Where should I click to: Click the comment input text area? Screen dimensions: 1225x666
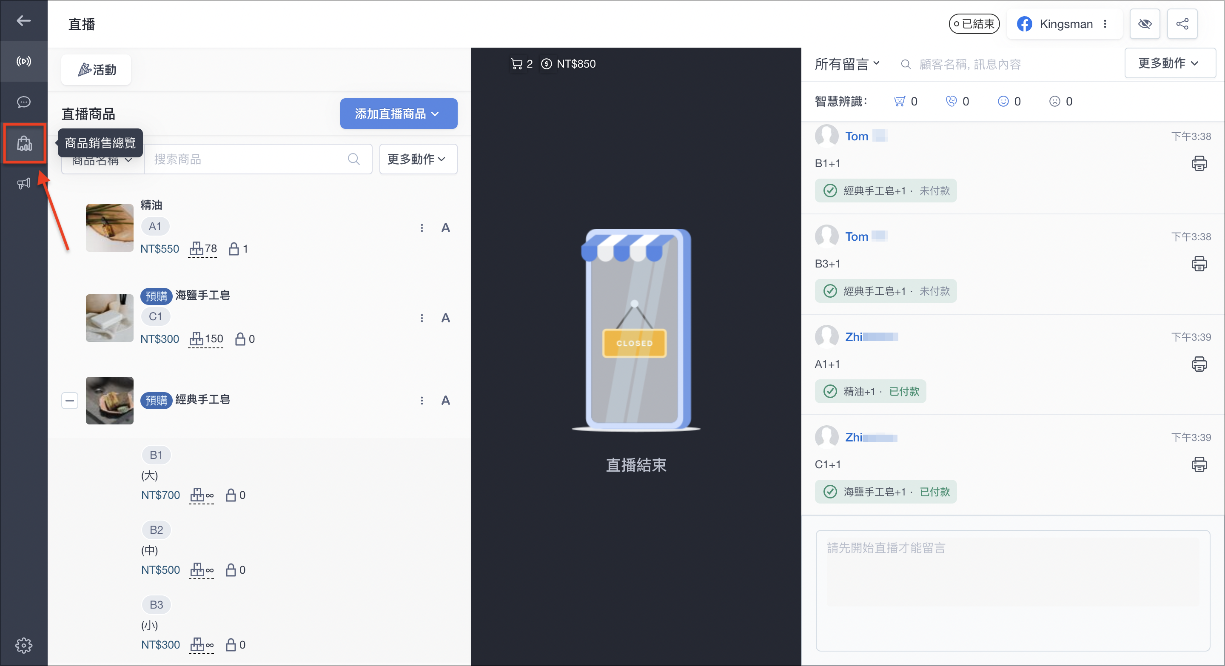pos(1012,590)
